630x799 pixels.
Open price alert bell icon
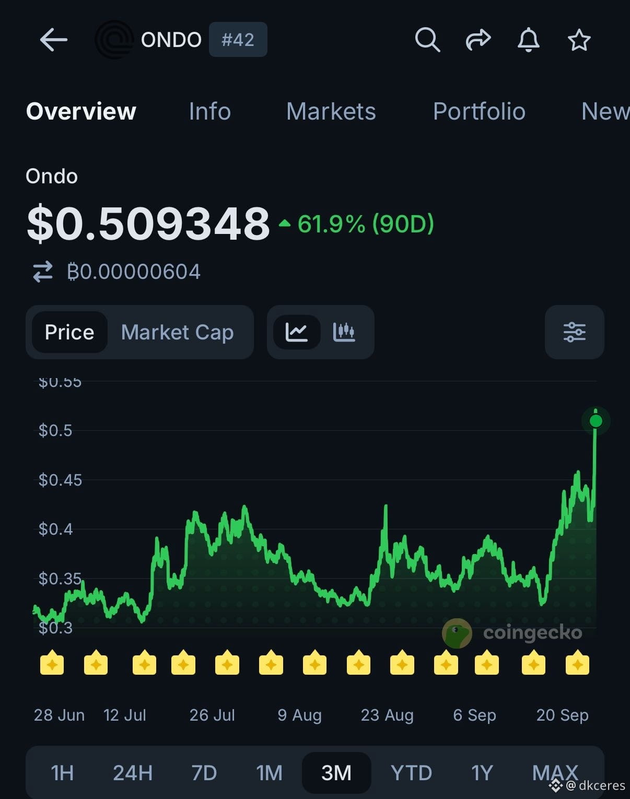(x=528, y=40)
